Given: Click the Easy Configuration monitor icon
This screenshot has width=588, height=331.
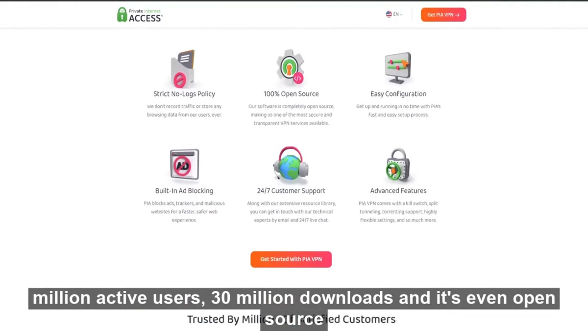Looking at the screenshot, I should click(398, 68).
